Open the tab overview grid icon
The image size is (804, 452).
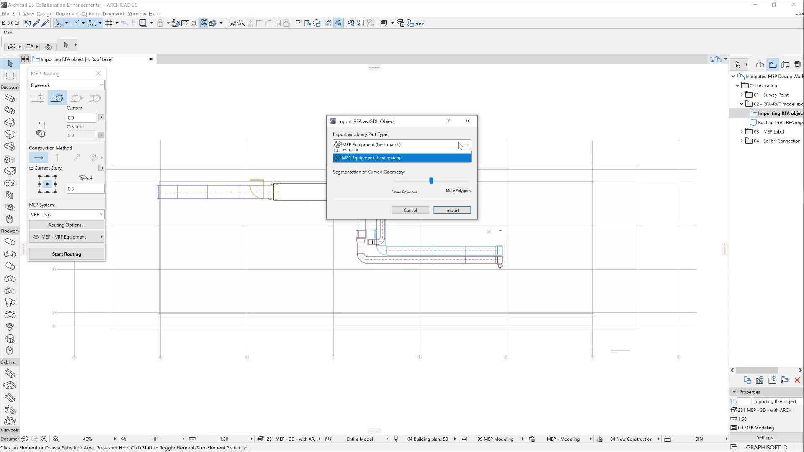25,59
